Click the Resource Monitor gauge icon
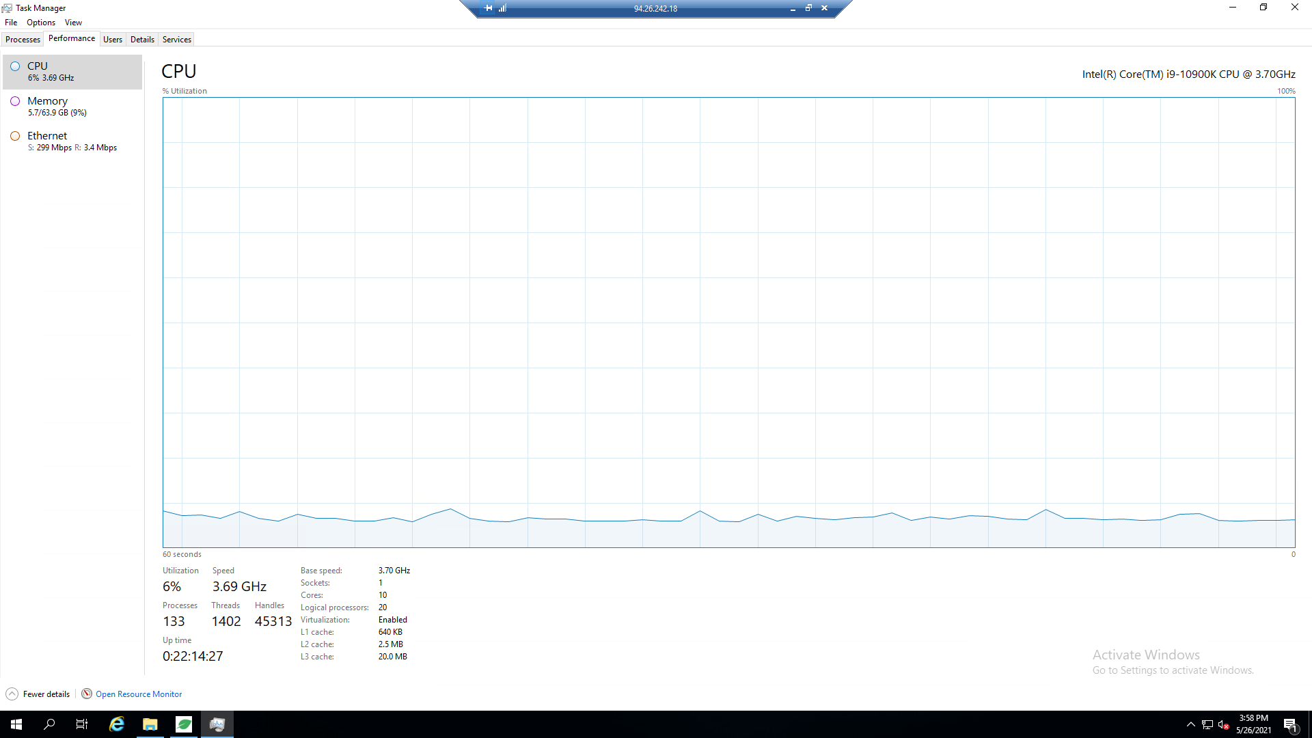This screenshot has height=738, width=1312. 87,694
